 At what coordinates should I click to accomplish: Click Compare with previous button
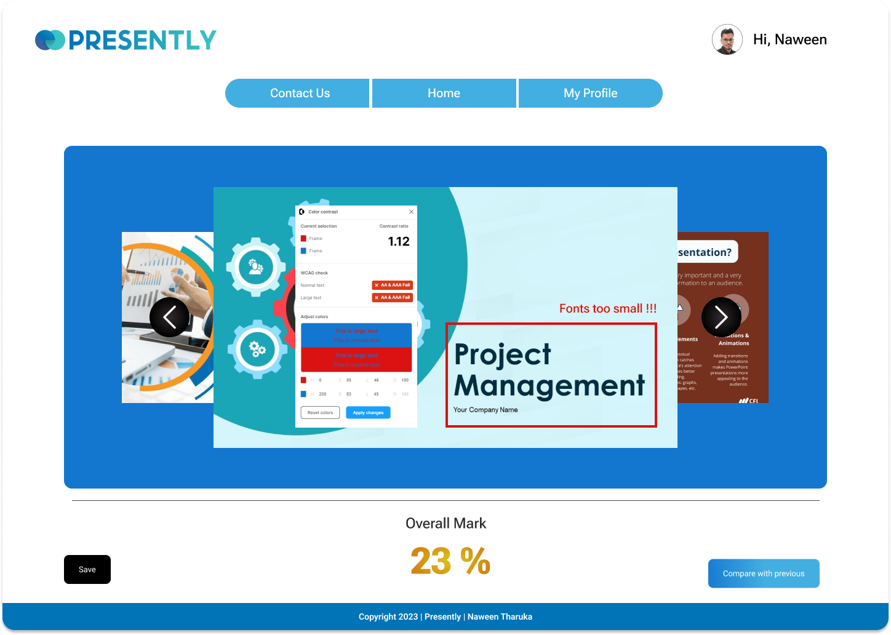763,573
